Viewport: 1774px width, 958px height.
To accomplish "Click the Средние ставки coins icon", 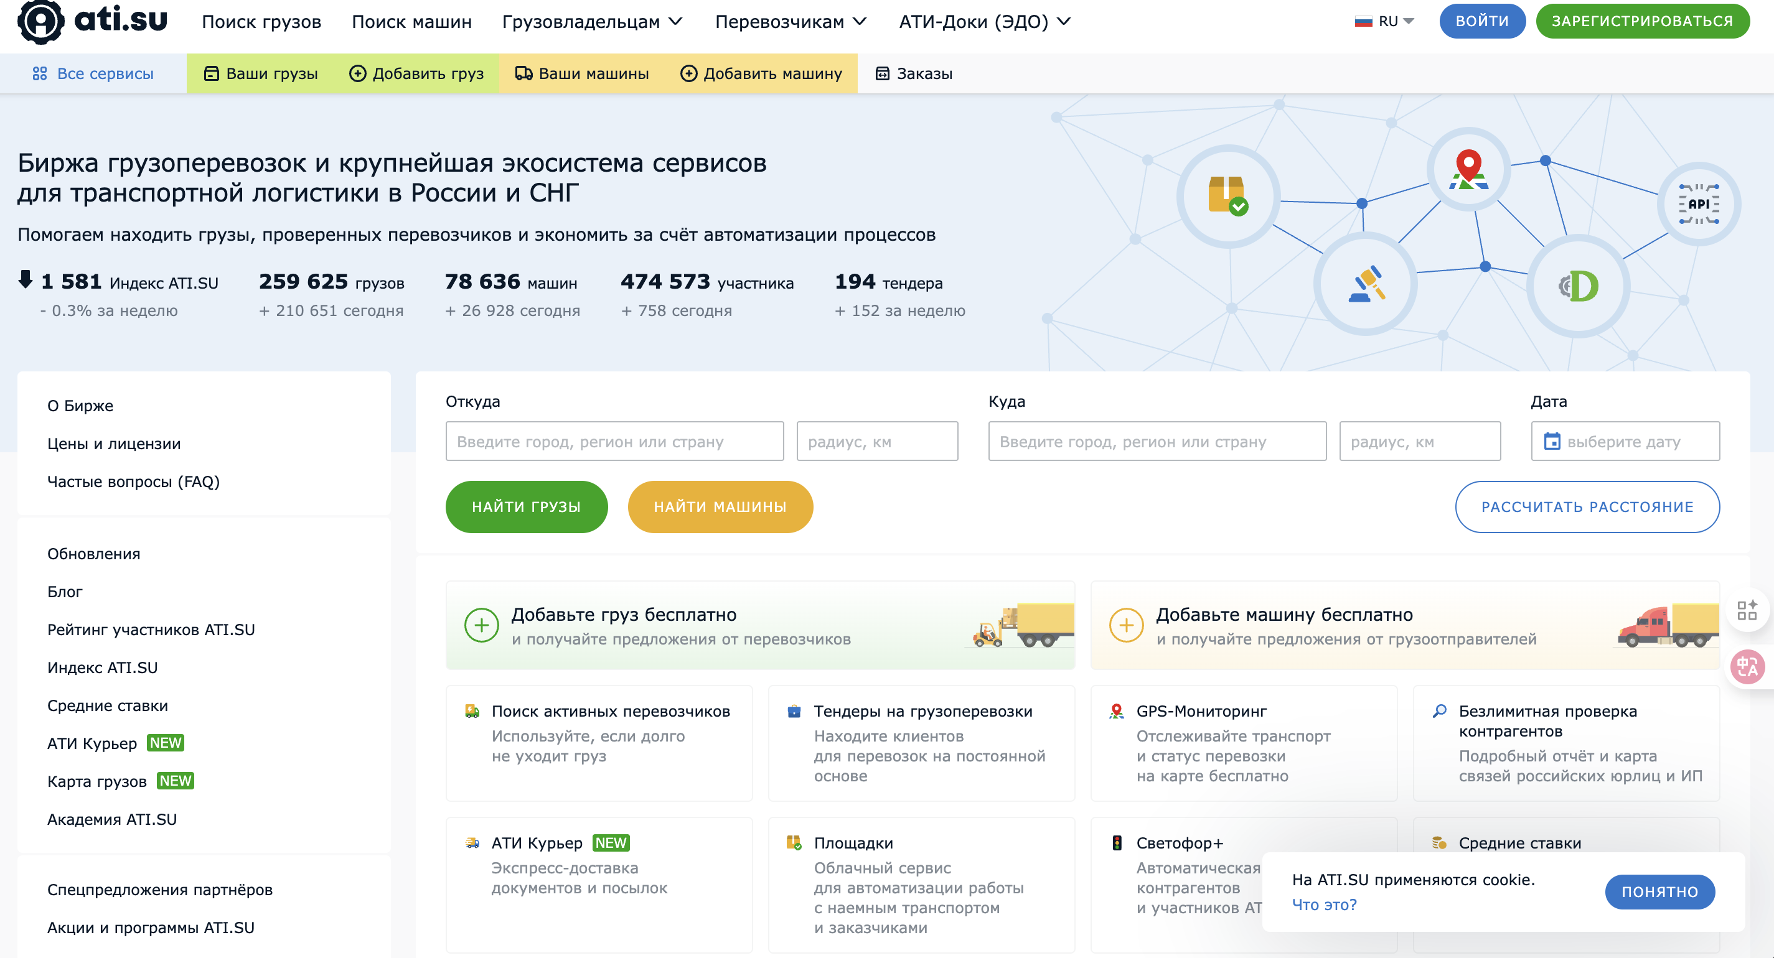I will 1438,842.
